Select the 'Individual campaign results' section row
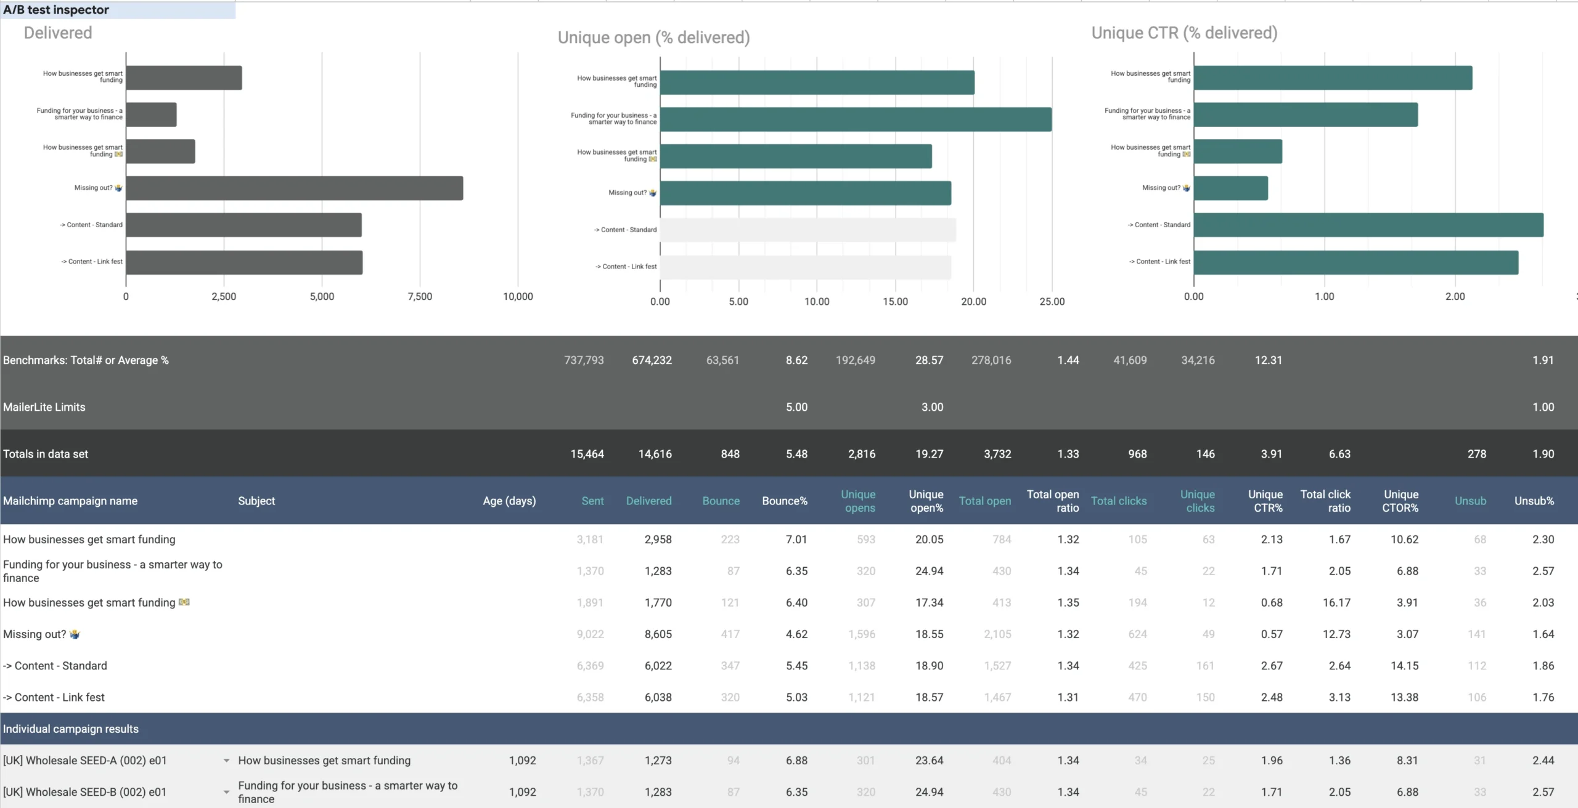1578x808 pixels. [71, 729]
